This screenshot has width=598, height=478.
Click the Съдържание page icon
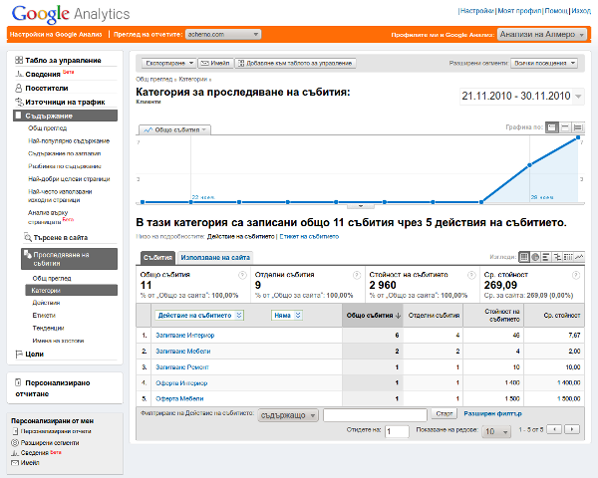point(18,116)
